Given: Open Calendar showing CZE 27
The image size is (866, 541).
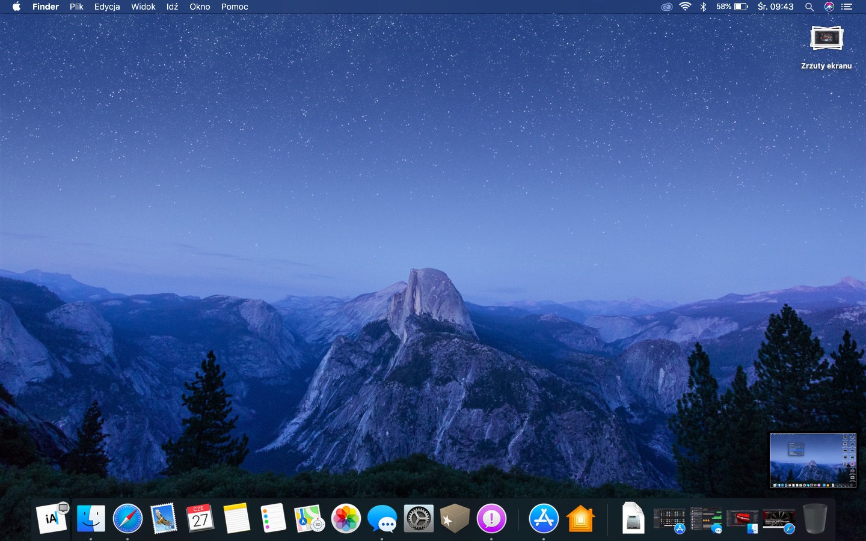Looking at the screenshot, I should point(200,518).
